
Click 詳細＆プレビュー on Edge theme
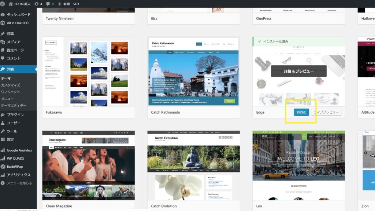[x=299, y=71]
